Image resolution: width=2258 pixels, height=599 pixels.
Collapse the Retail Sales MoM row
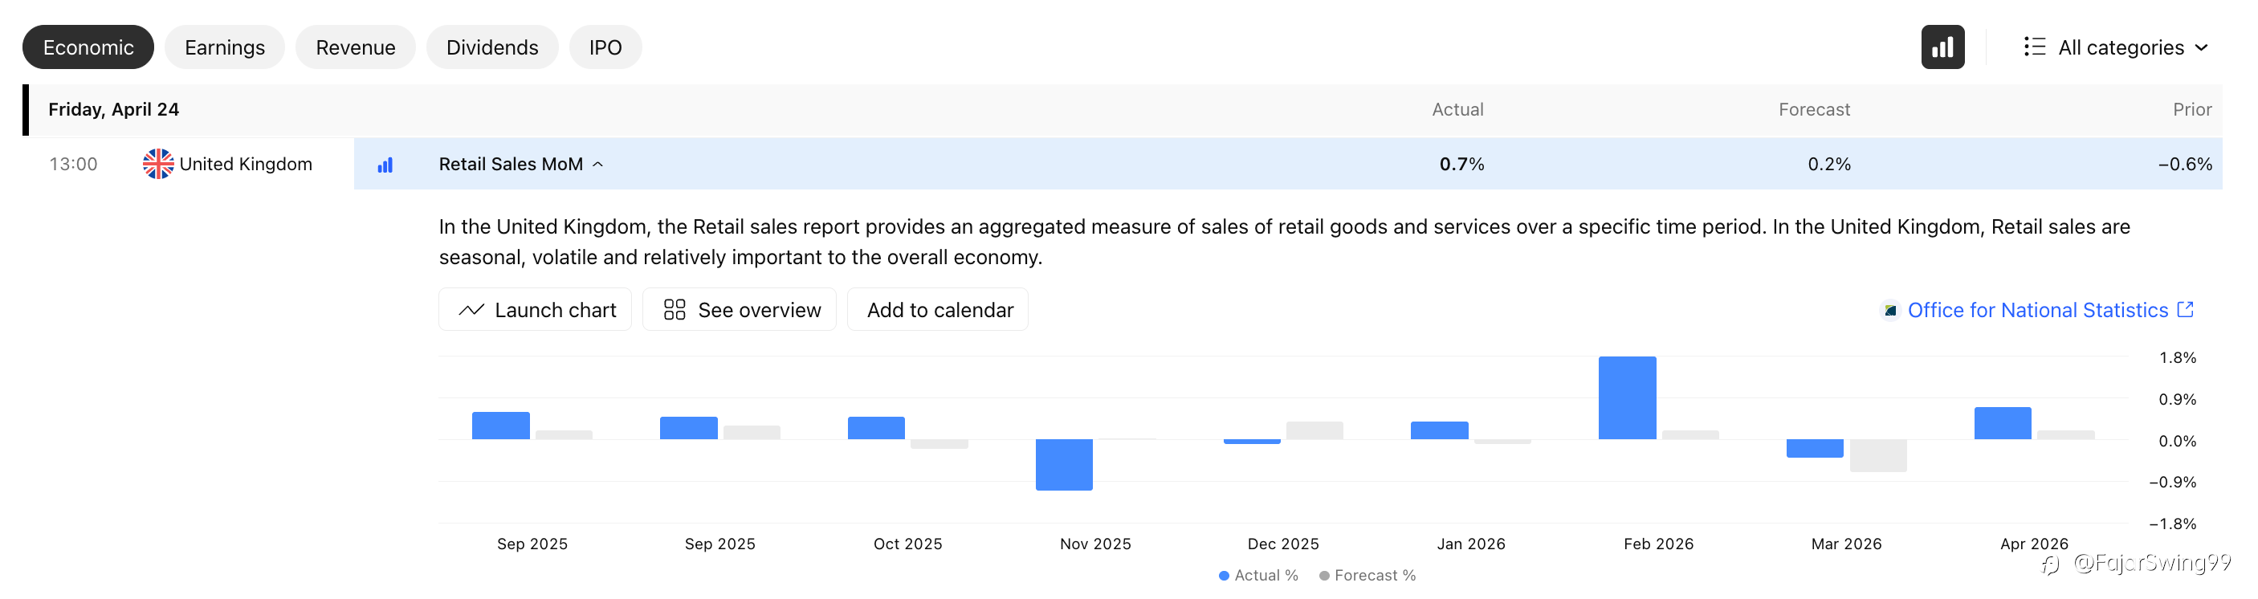click(597, 164)
